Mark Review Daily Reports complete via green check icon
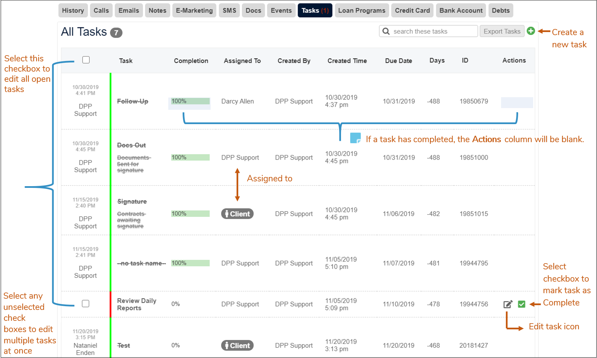 coord(522,304)
